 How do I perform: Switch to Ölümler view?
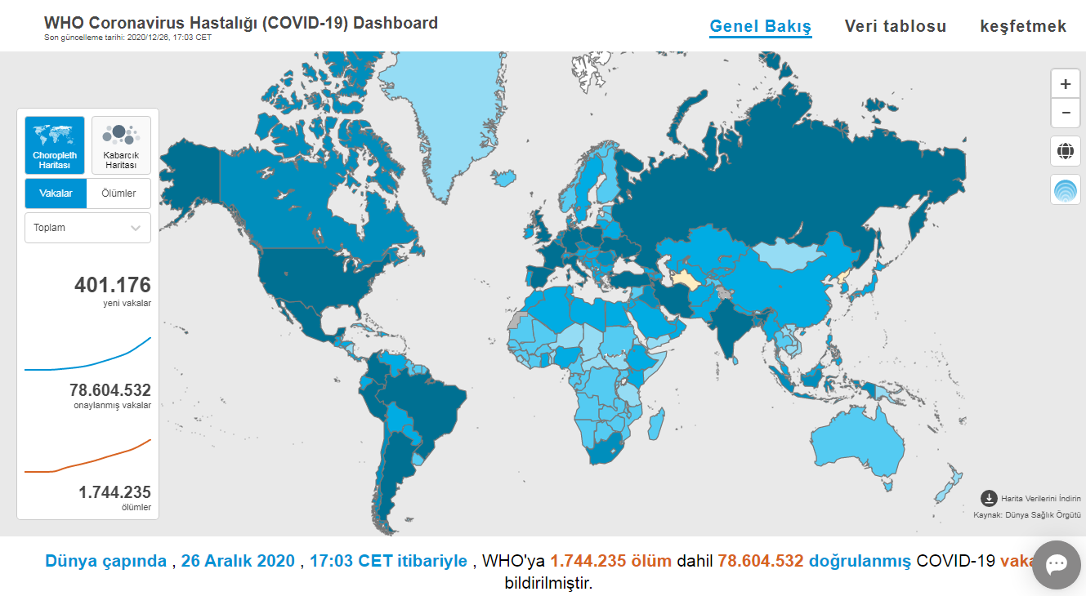118,193
